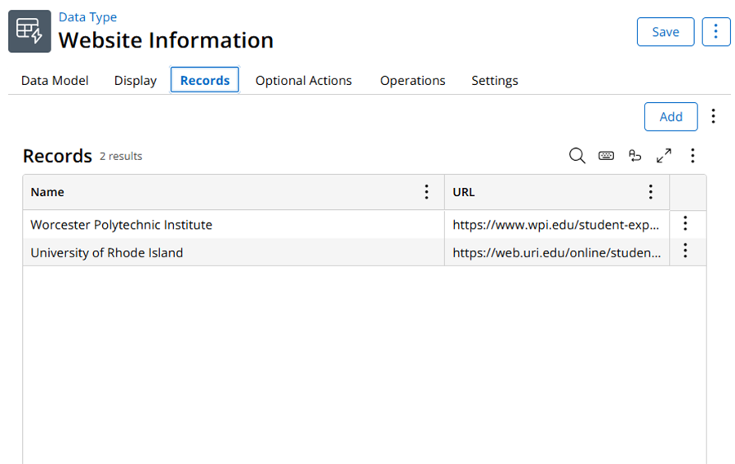Click the keyboard icon in Records toolbar
735x464 pixels.
tap(606, 155)
